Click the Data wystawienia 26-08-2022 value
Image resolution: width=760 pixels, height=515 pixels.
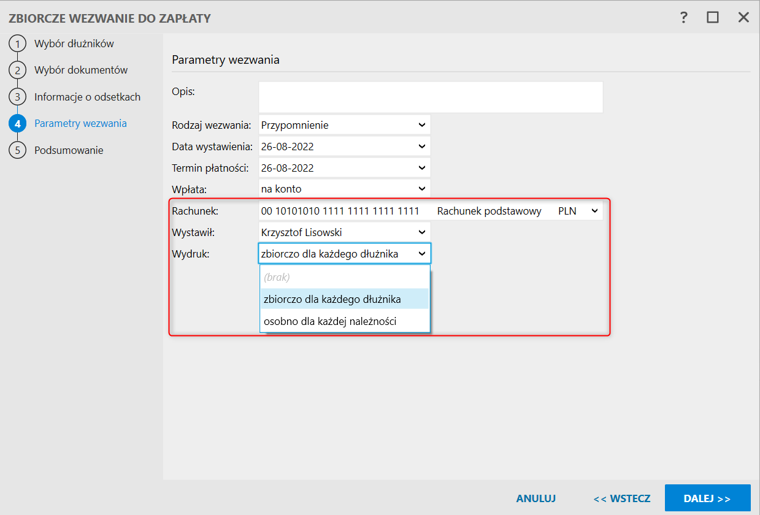pyautogui.click(x=288, y=147)
